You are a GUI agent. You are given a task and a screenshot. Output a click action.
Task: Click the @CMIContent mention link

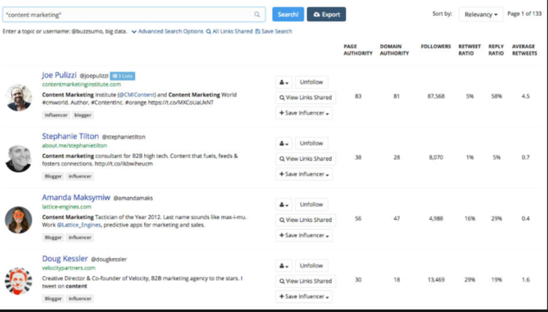coord(137,95)
